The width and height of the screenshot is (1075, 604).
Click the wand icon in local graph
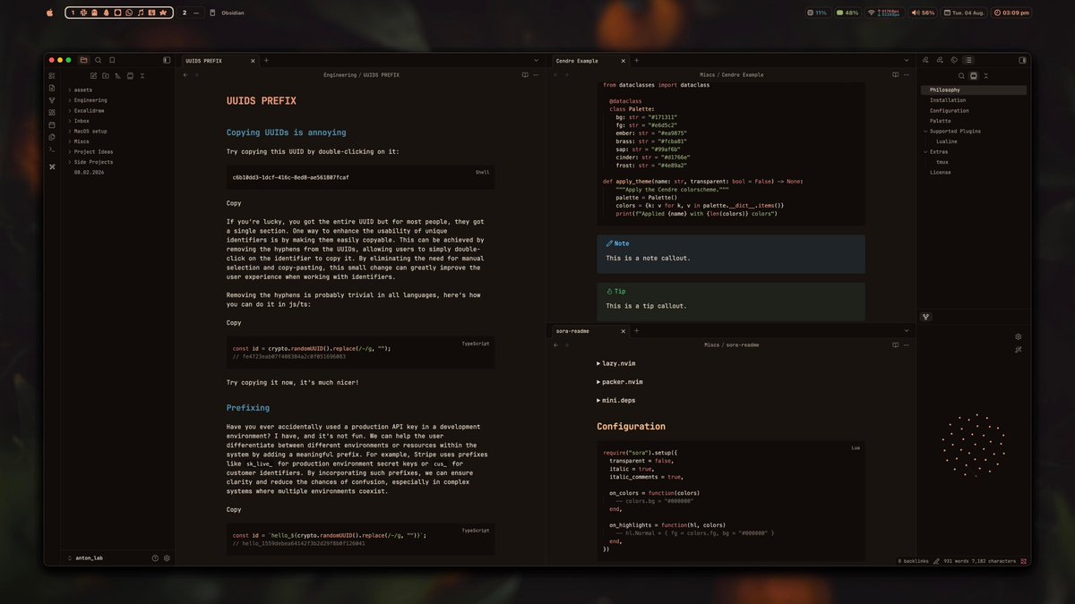(1019, 349)
